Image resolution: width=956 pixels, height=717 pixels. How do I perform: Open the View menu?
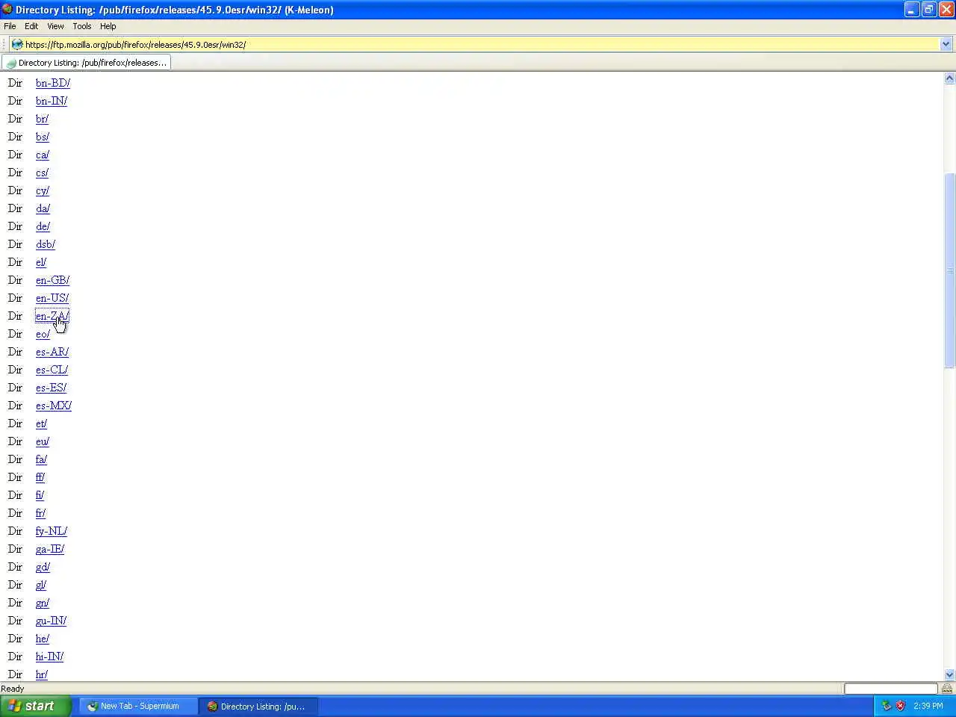pyautogui.click(x=55, y=26)
